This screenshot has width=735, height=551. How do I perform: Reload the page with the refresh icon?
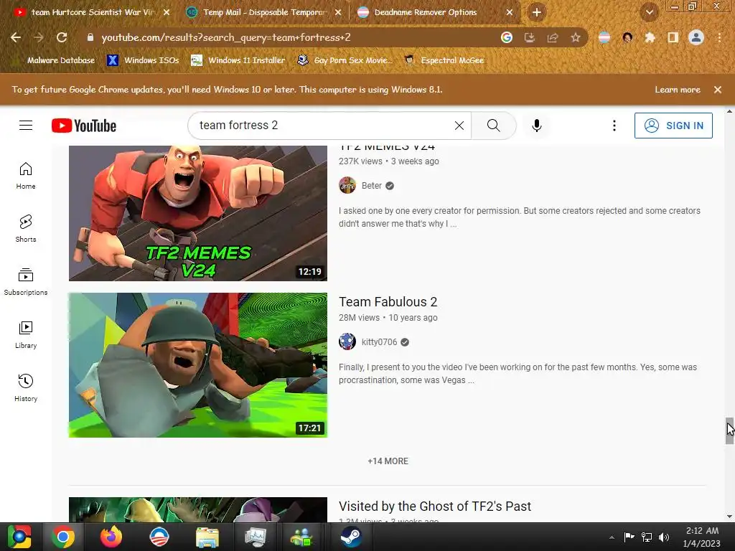pos(62,37)
